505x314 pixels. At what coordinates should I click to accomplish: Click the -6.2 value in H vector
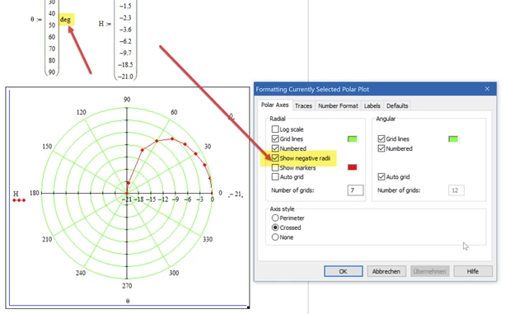125,41
